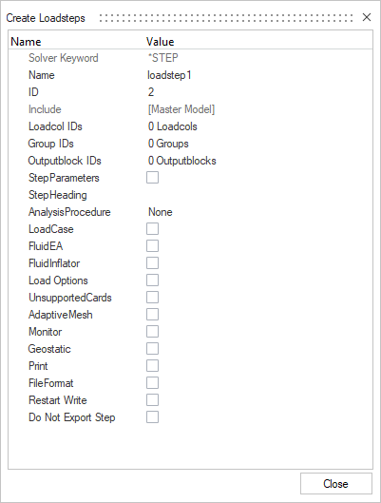Enable the Load Options checkbox

click(x=152, y=281)
